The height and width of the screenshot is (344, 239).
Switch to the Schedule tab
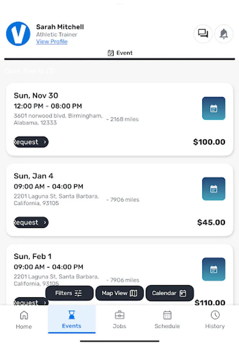coord(167,320)
